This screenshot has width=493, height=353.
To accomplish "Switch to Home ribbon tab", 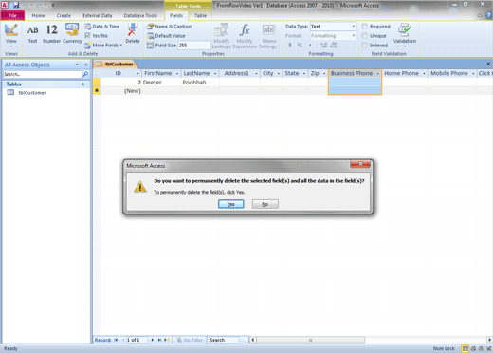I will coord(38,15).
